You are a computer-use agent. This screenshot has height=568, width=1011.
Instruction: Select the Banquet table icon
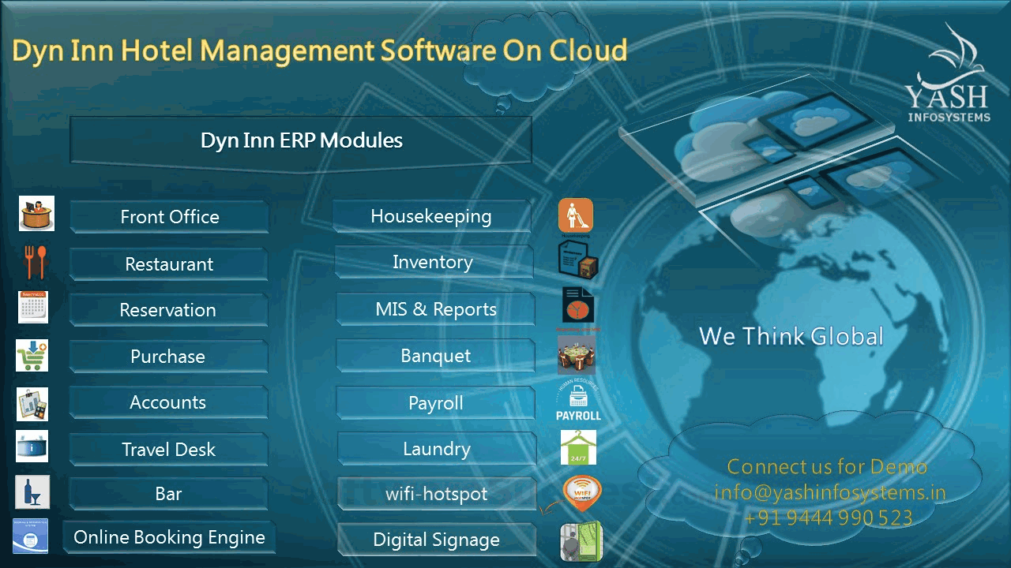[577, 356]
